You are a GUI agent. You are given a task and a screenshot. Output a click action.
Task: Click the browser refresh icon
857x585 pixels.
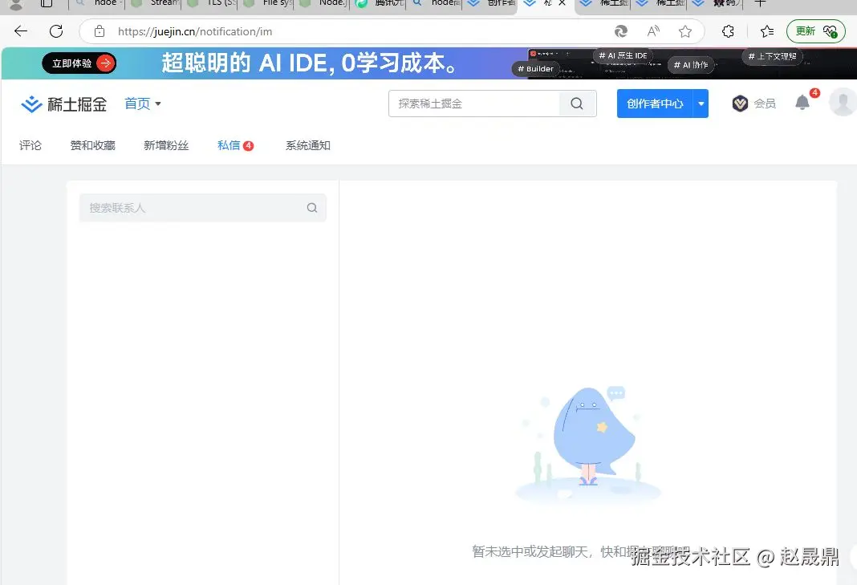pyautogui.click(x=55, y=30)
